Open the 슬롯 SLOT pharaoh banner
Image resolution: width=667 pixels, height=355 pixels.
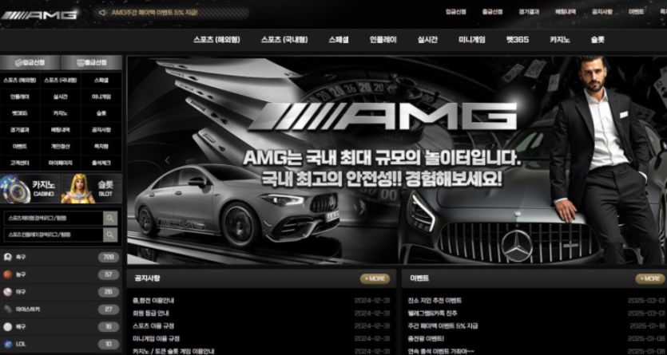click(91, 188)
